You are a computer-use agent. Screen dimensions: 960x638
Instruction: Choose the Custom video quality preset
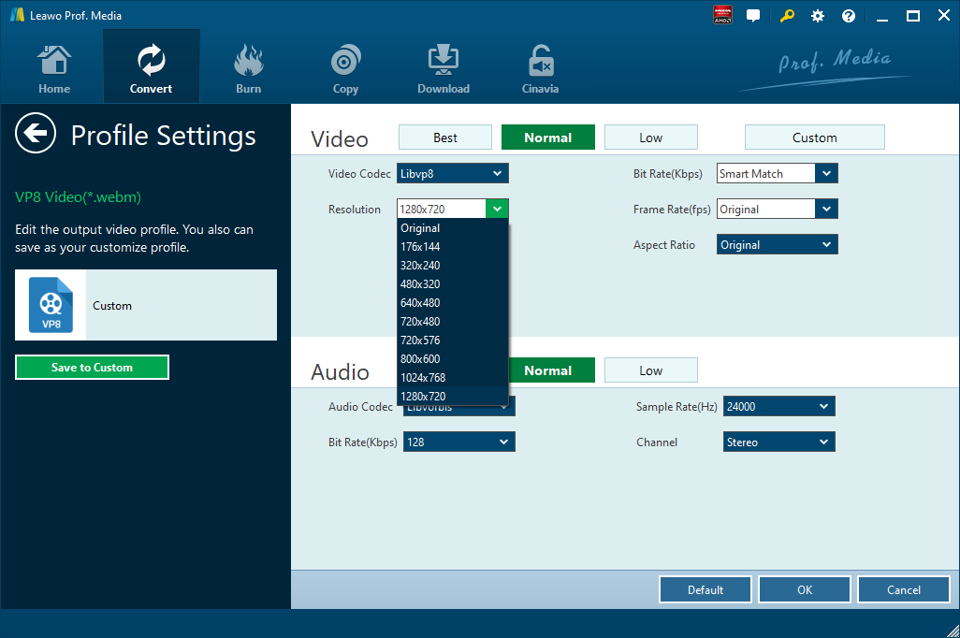pos(814,138)
